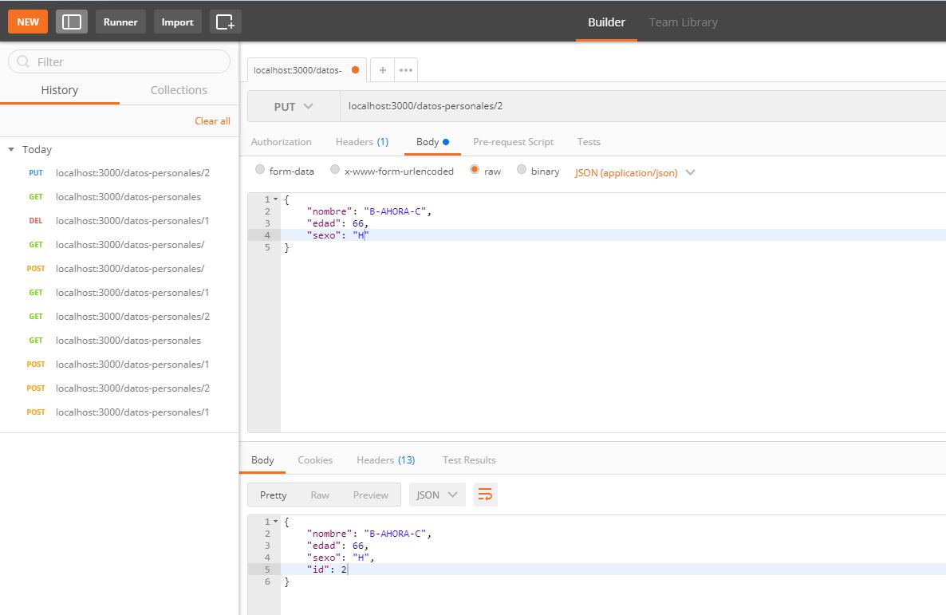Screen dimensions: 946x615
Task: Open the Collections sidebar tab
Action: tap(179, 90)
